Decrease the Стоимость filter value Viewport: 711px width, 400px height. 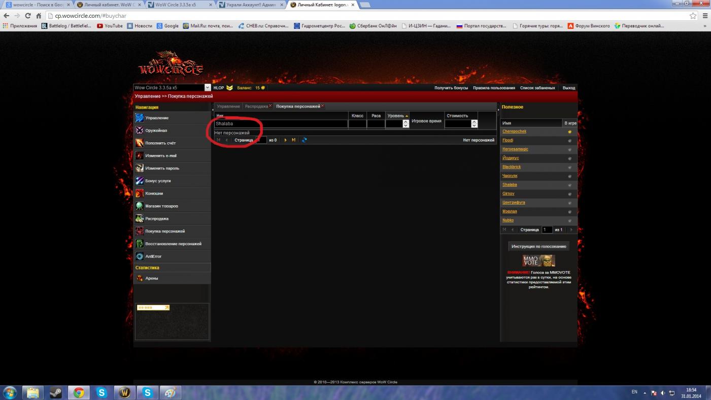click(475, 125)
